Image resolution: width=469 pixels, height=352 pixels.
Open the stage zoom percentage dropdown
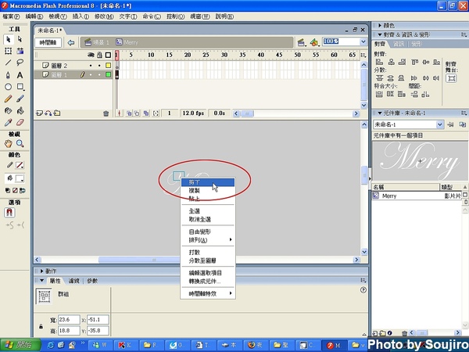(x=363, y=41)
